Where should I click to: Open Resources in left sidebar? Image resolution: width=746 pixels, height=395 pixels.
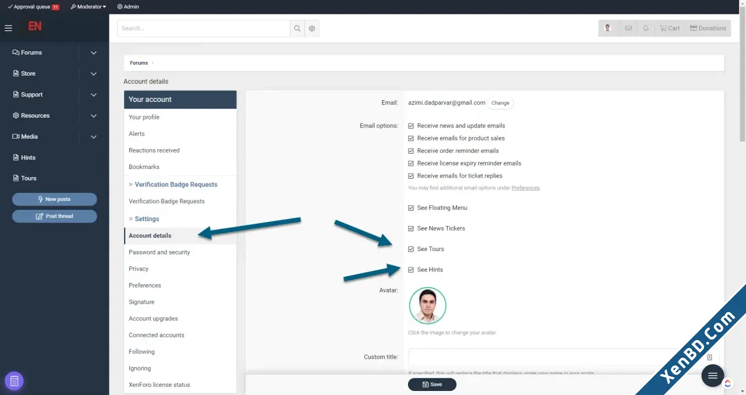tap(31, 115)
